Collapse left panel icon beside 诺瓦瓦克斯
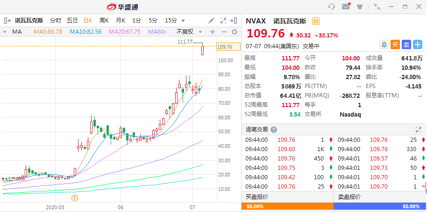 7,21
